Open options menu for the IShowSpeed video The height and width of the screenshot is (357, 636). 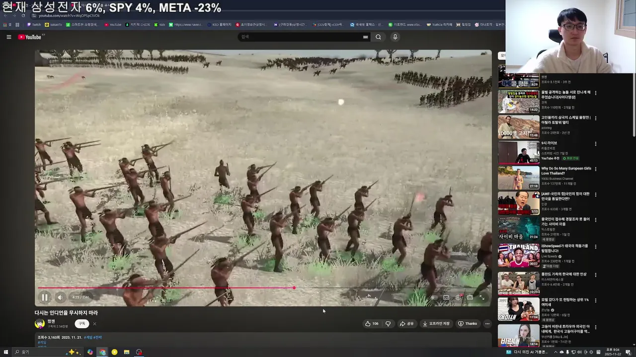[596, 246]
